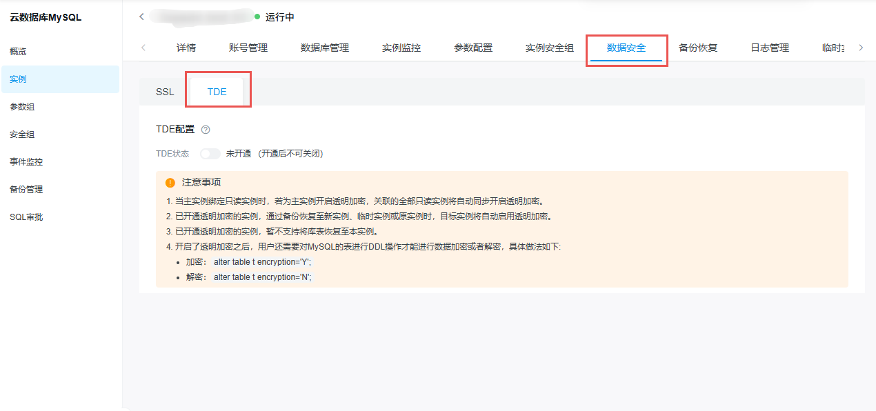
Task: Open the 日志管理 tab
Action: [x=770, y=48]
